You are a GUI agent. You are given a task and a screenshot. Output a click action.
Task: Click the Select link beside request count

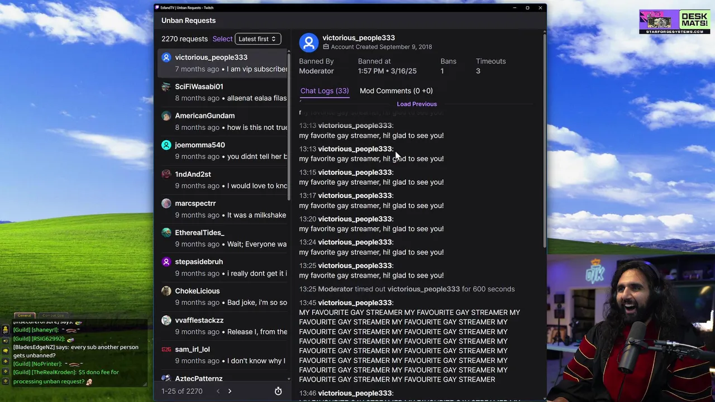click(x=222, y=39)
